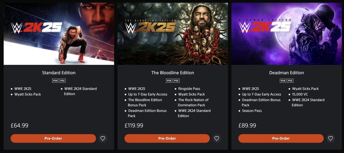Click the PS5 badge under The Bloodline Edition
The width and height of the screenshot is (344, 153).
[x=176, y=81]
